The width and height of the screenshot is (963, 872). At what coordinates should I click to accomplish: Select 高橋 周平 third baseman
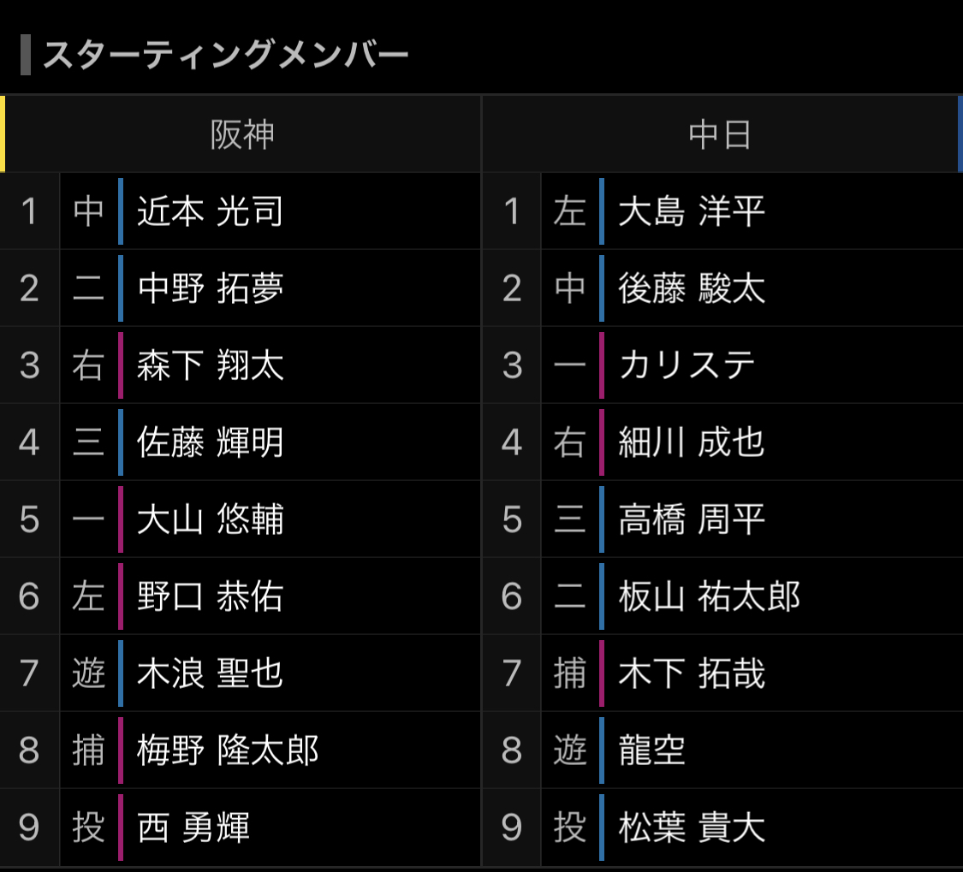click(692, 519)
